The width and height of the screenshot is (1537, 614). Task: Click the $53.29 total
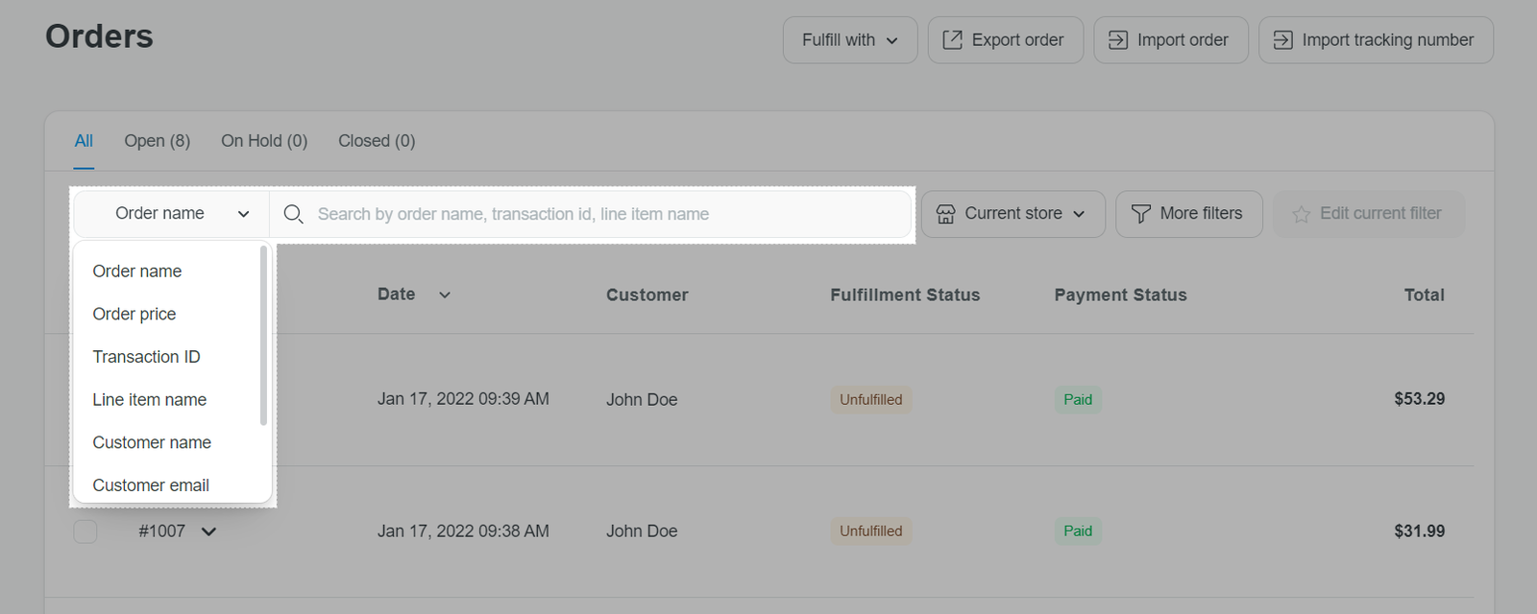click(1420, 399)
